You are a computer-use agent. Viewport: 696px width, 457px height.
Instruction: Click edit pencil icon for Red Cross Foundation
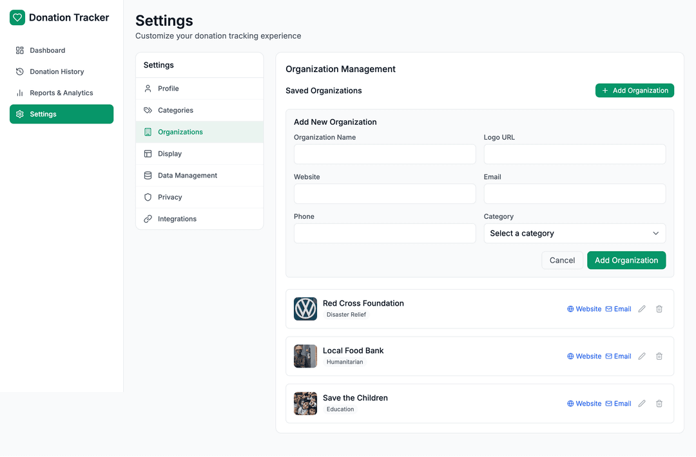[x=642, y=309]
